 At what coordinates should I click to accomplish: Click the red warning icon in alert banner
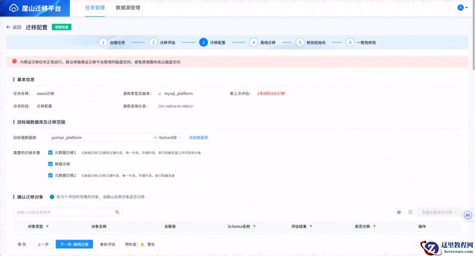tap(14, 61)
